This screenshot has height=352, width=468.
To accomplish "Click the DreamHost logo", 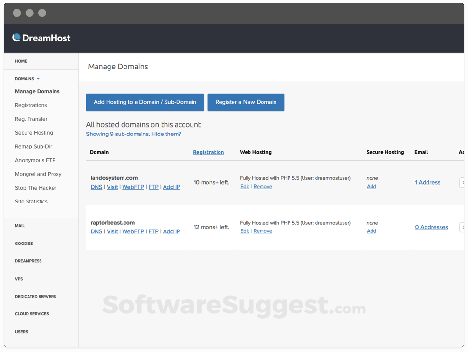I will pyautogui.click(x=41, y=37).
